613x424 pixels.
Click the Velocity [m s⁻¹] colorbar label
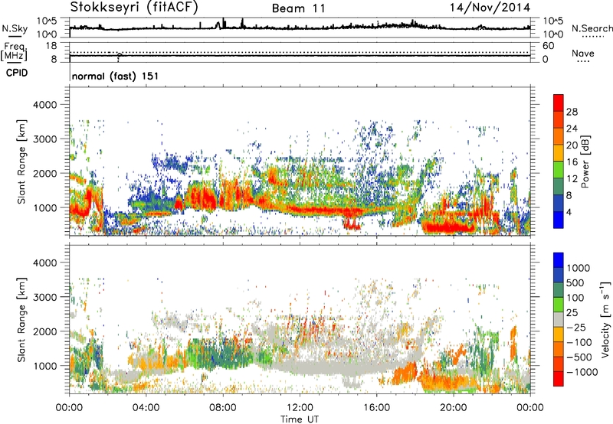605,319
